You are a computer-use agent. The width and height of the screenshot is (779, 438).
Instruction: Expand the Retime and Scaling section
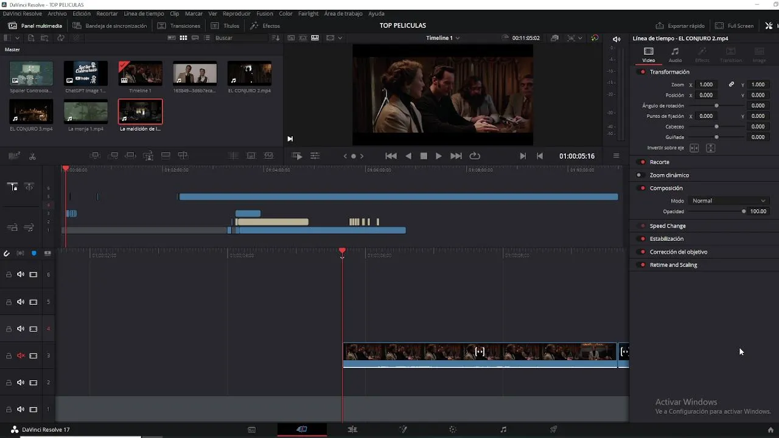[673, 265]
